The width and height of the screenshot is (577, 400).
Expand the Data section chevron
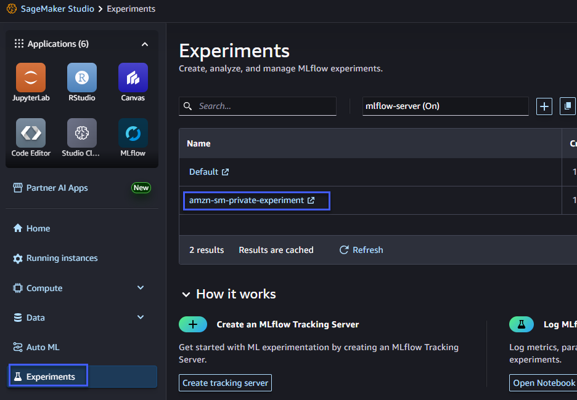click(x=140, y=317)
